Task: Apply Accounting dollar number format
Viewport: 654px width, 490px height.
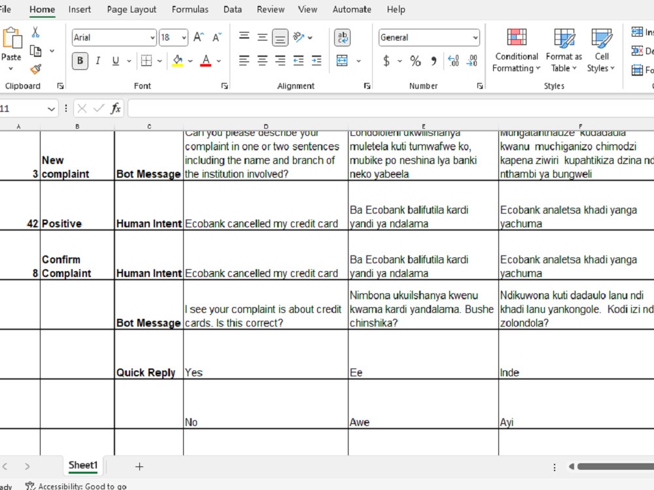Action: click(387, 61)
